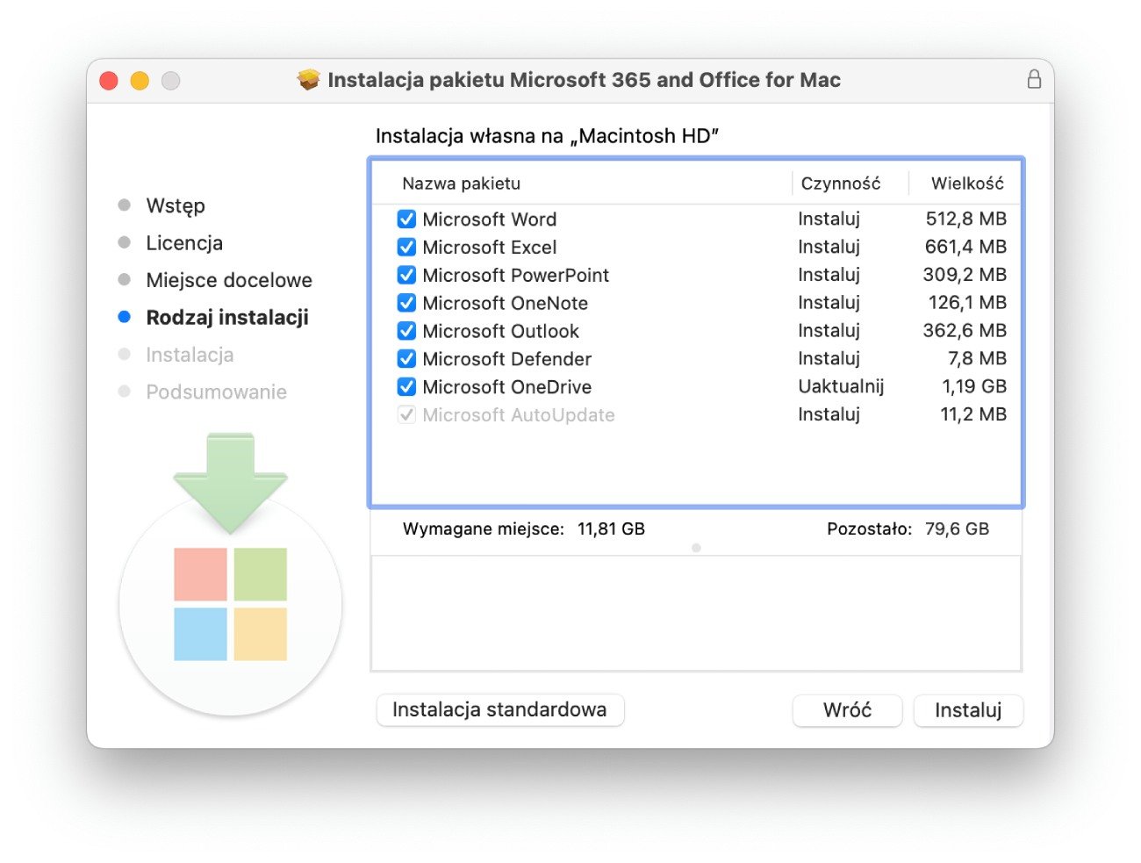The height and width of the screenshot is (863, 1141).
Task: Select the Microsoft AutoUpdate row label
Action: pos(518,415)
